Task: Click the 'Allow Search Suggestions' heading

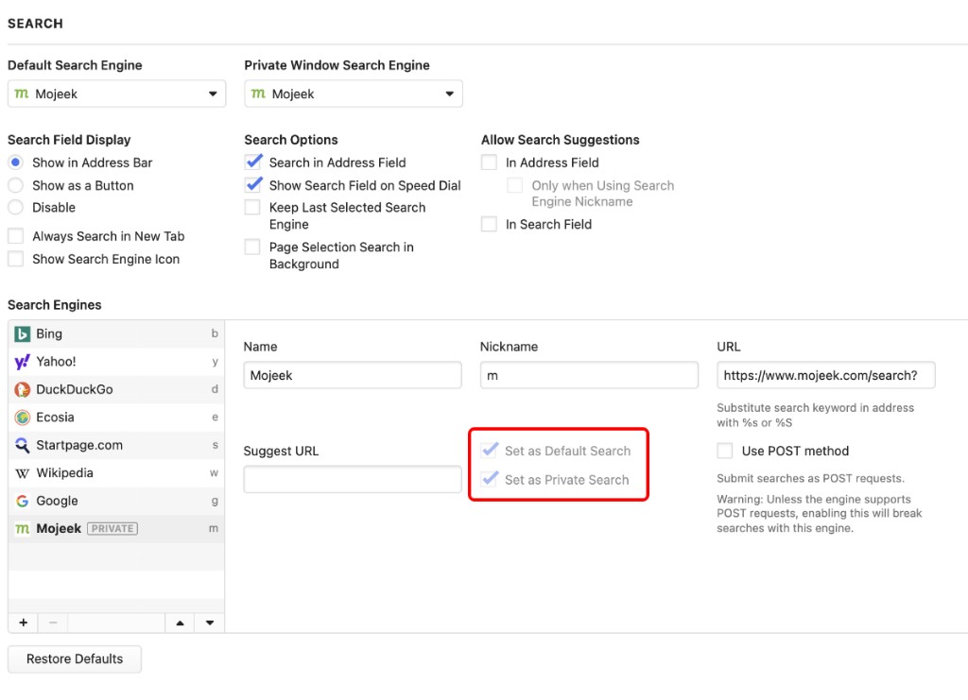Action: [x=560, y=140]
